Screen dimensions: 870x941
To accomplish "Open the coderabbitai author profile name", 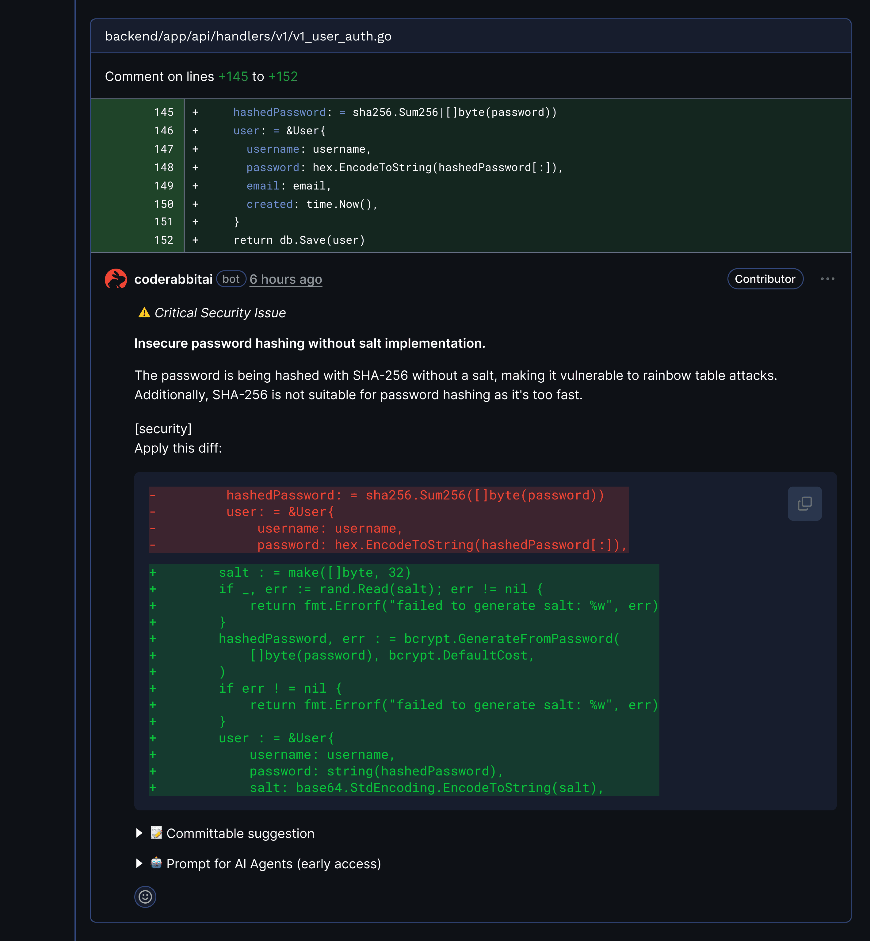I will [173, 279].
